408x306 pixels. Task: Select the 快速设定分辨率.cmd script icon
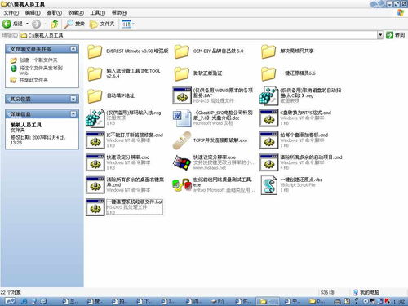pos(95,162)
